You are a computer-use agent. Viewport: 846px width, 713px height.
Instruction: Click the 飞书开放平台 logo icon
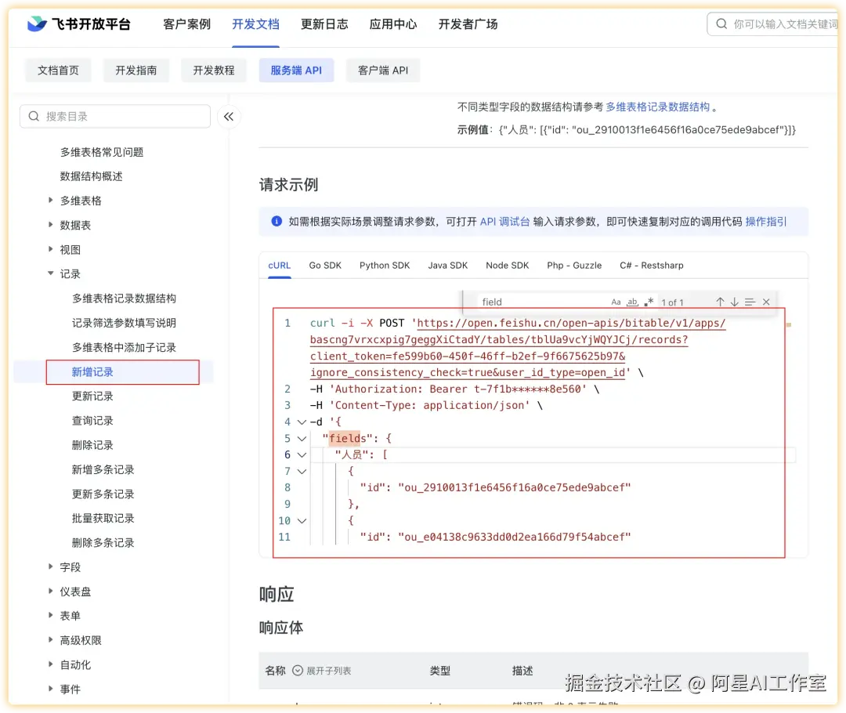(x=37, y=24)
